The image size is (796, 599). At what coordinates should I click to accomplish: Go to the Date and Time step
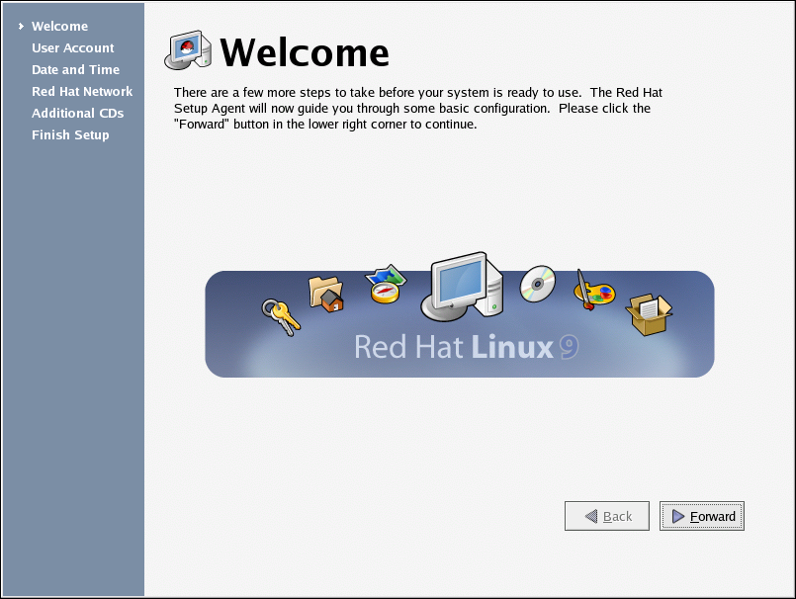[x=75, y=70]
